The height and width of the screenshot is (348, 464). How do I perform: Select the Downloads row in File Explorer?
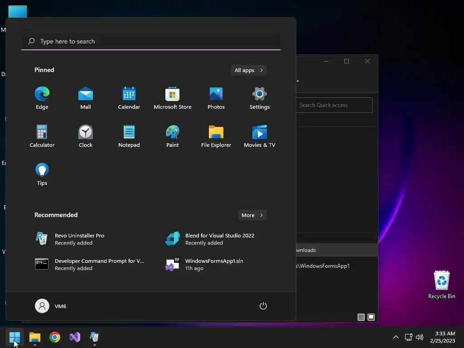pos(337,250)
